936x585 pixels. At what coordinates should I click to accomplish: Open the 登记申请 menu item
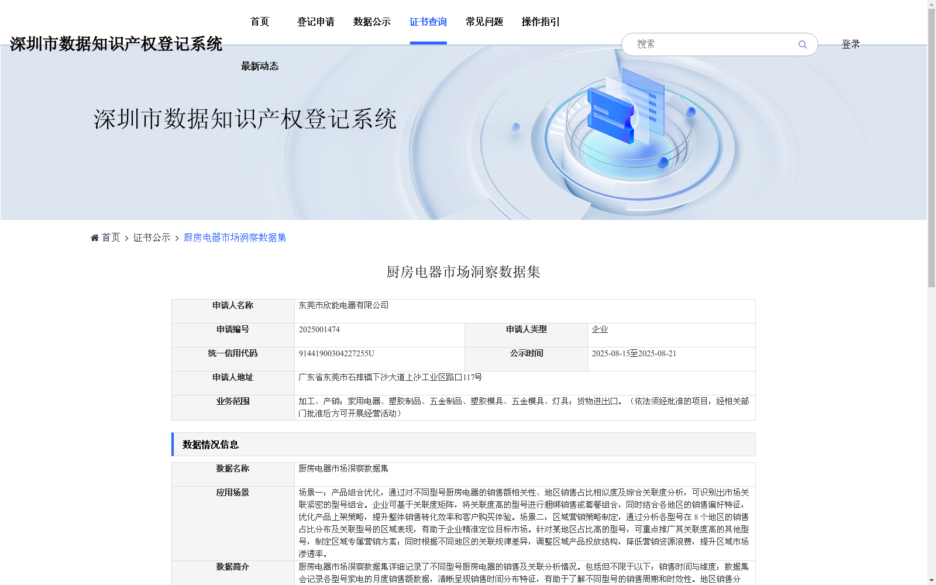(x=316, y=22)
